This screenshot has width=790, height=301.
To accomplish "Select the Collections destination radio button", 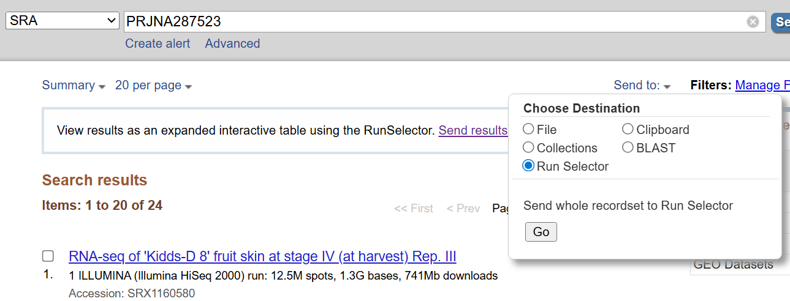I will 528,147.
